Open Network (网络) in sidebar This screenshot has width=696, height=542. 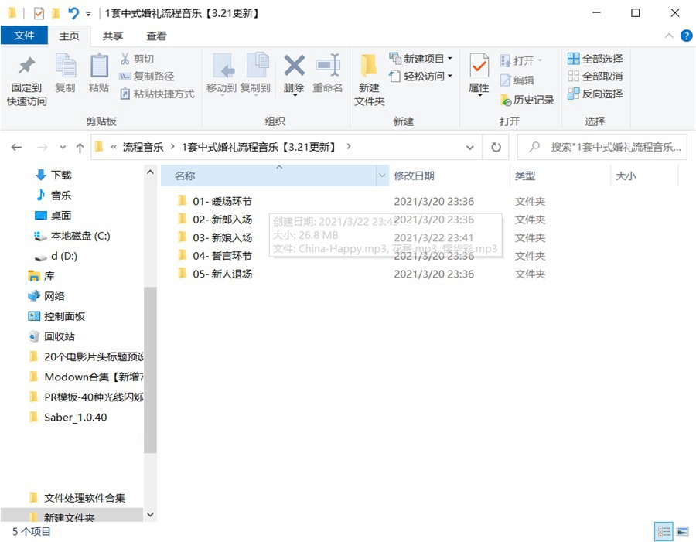tap(46, 296)
